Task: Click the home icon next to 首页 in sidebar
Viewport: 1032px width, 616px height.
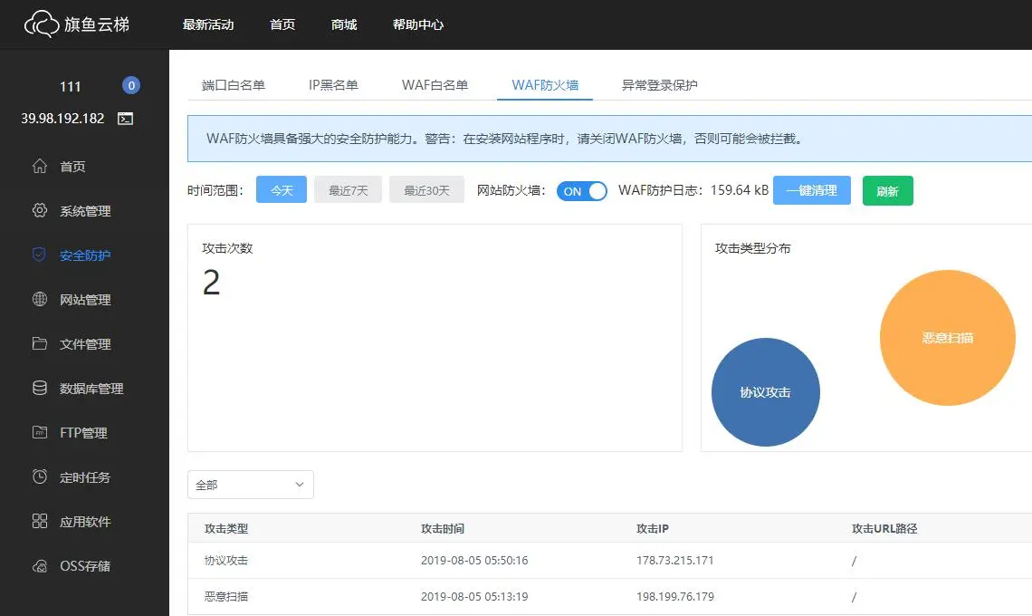Action: click(40, 166)
